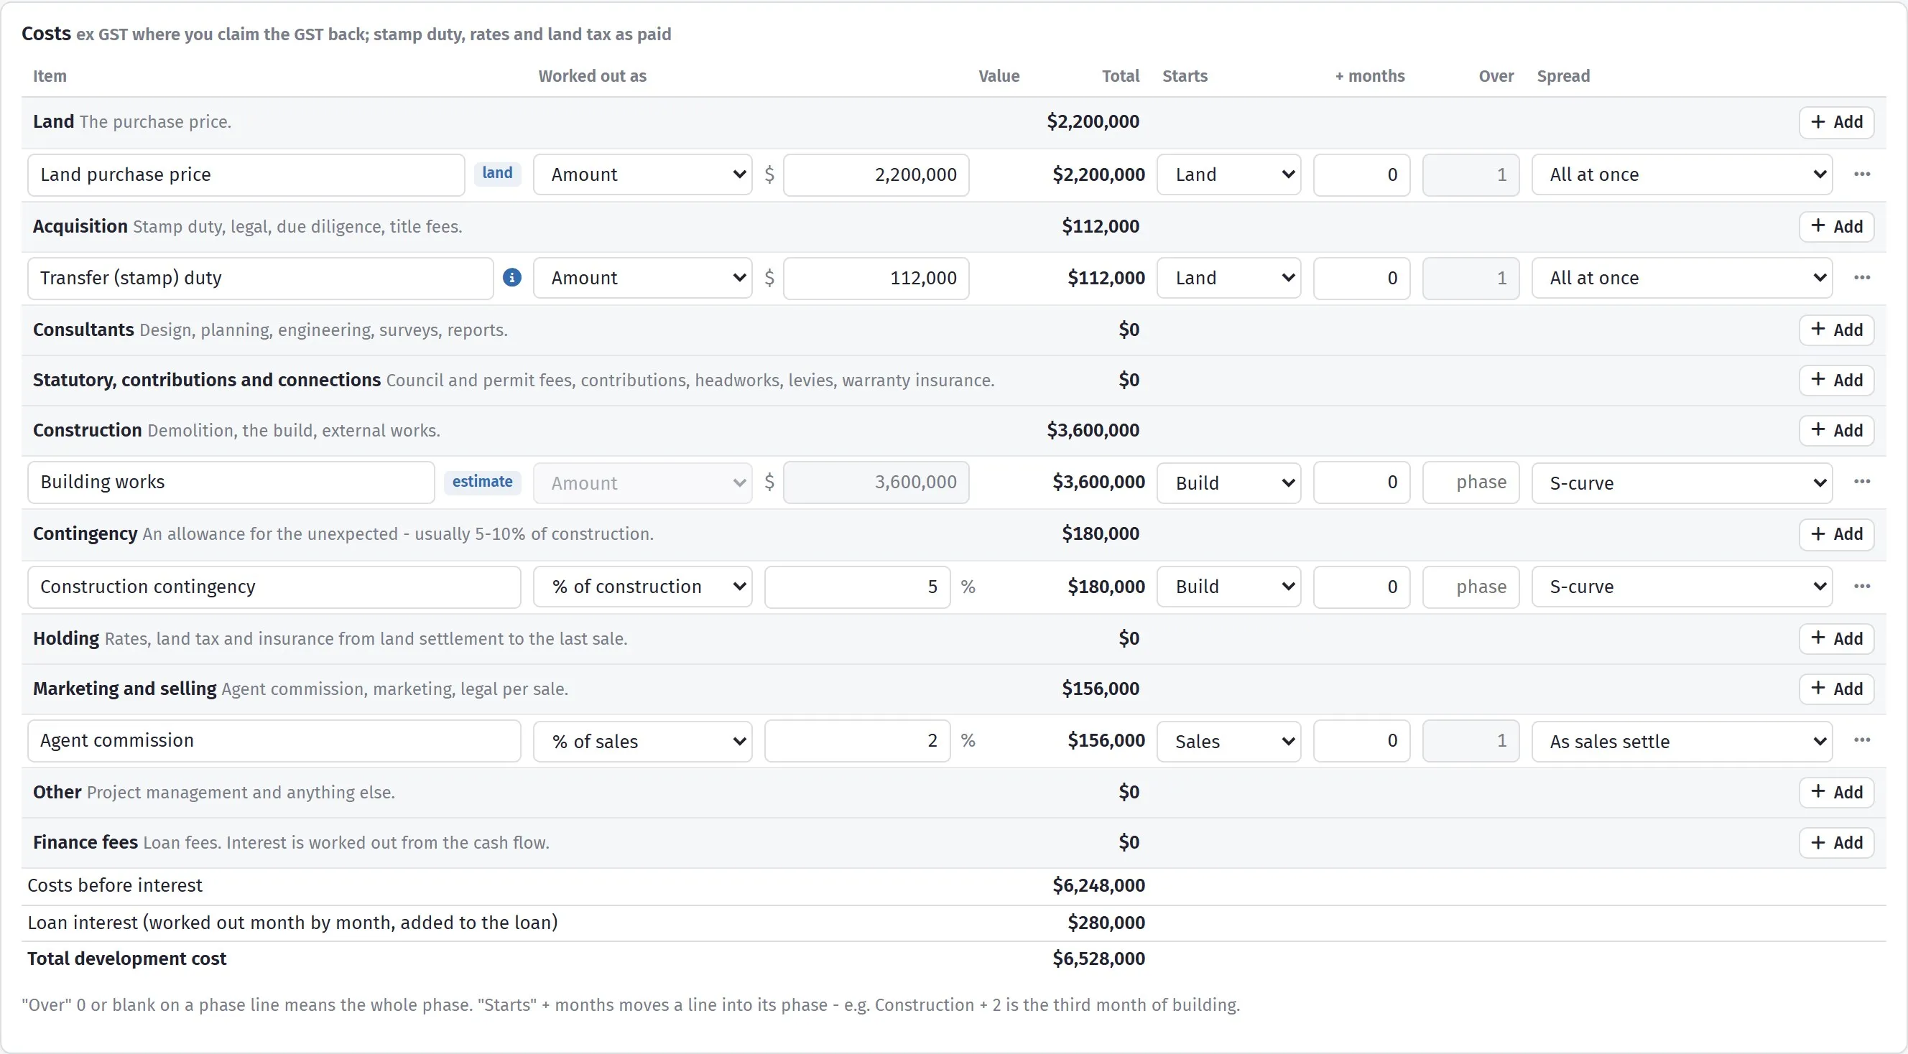Viewport: 1908px width, 1054px height.
Task: Open more options for Land purchase price row
Action: (1862, 174)
